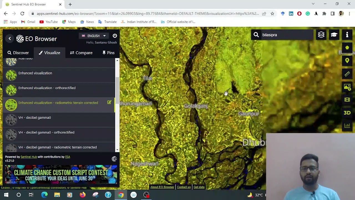Open the Chrome three-dot menu

pos(349,13)
